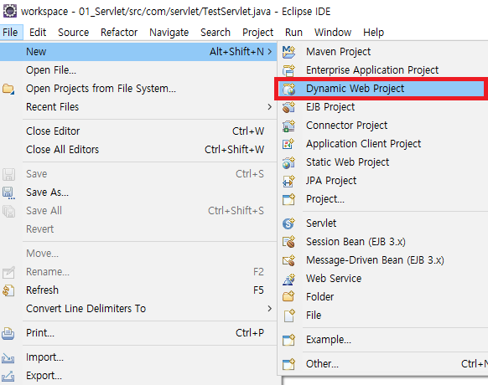Choose Print... entry
Image resolution: width=488 pixels, height=385 pixels.
click(138, 333)
